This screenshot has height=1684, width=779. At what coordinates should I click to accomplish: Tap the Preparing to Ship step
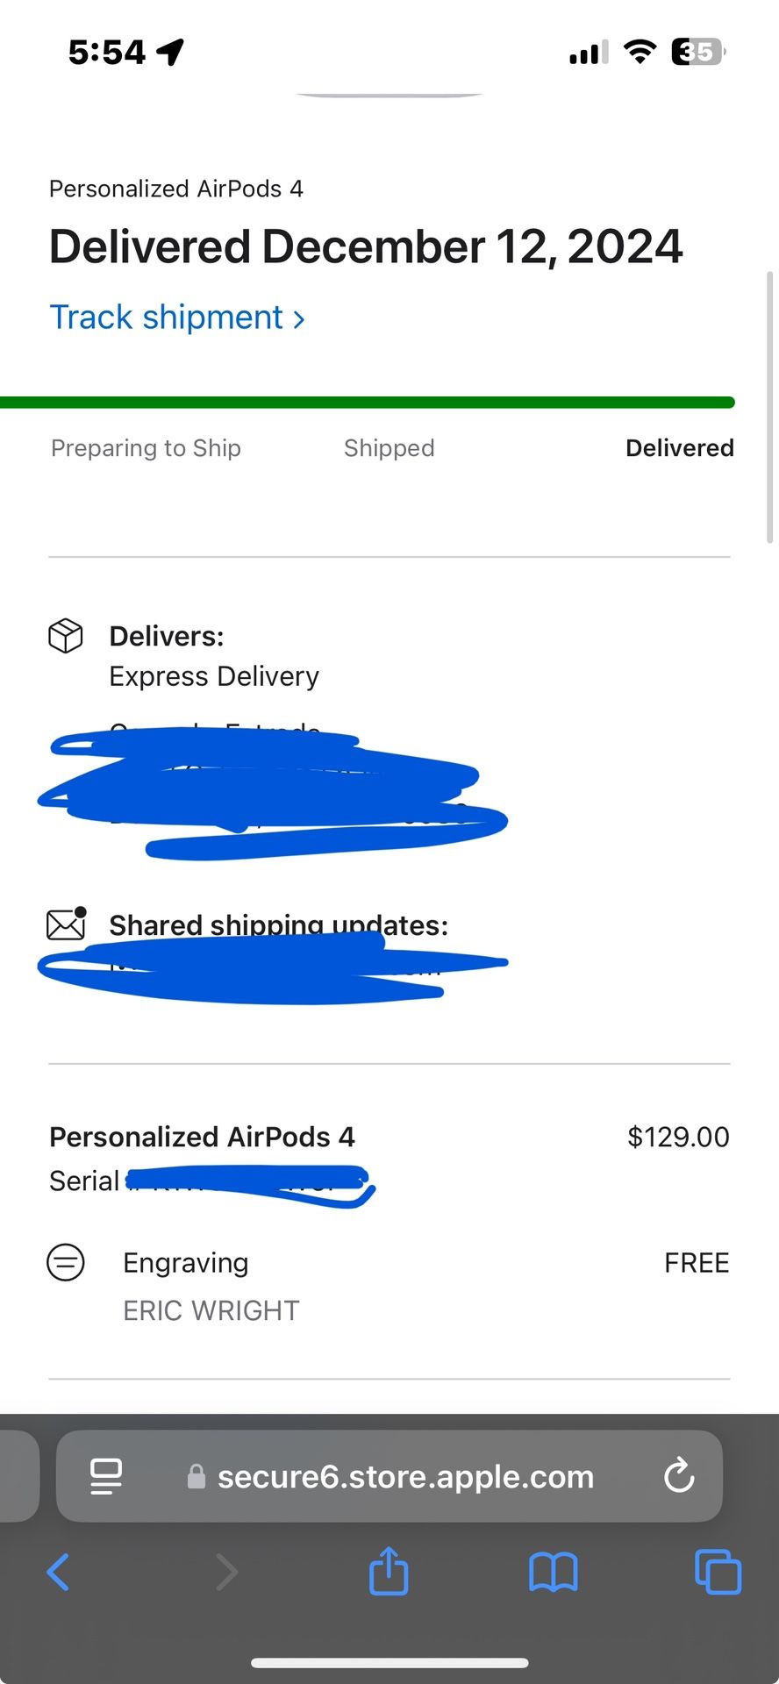point(146,448)
